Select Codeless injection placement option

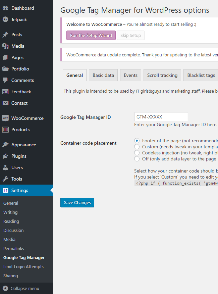tap(137, 153)
